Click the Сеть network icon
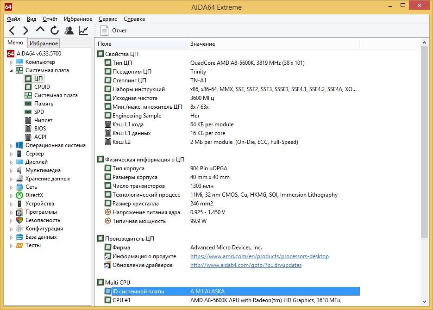Image resolution: width=433 pixels, height=310 pixels. [19, 187]
